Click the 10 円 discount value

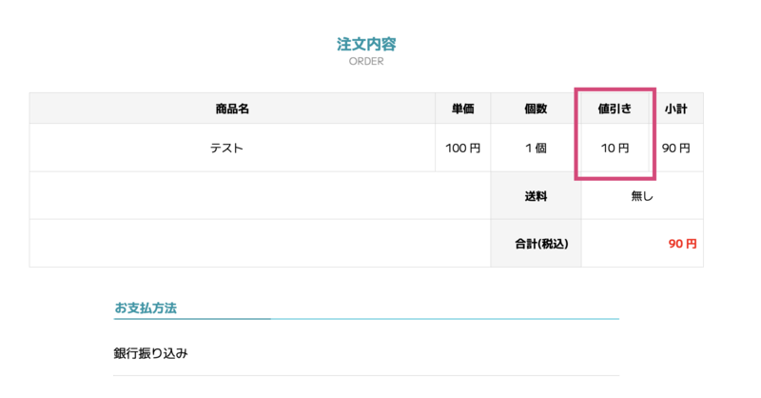coord(615,148)
